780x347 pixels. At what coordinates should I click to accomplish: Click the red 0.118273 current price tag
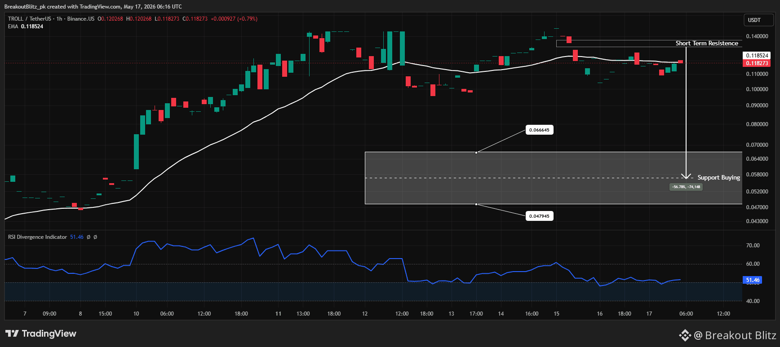click(x=757, y=63)
